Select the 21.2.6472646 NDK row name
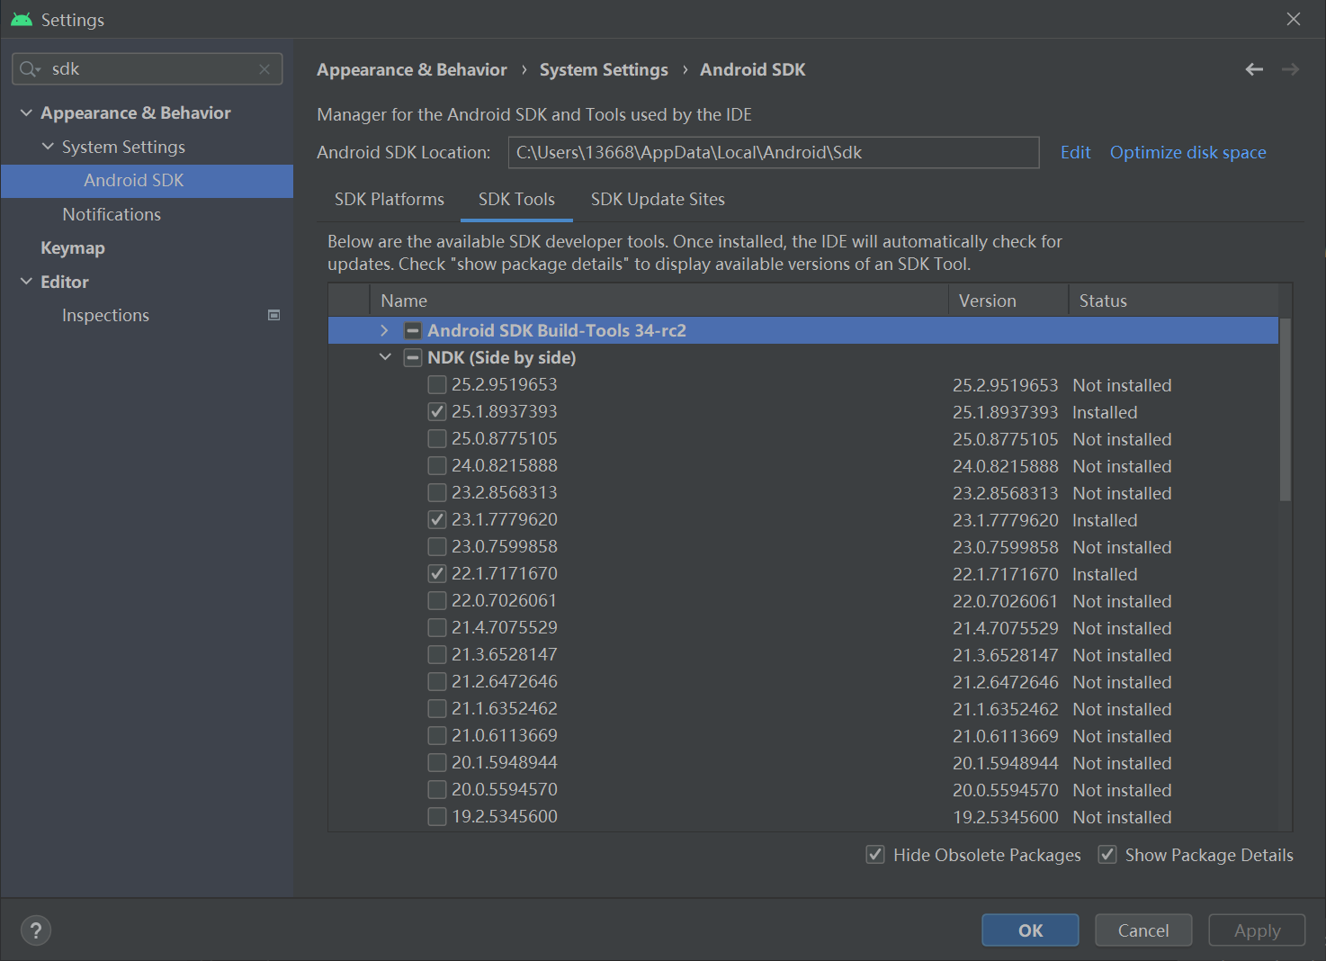Viewport: 1326px width, 961px height. (x=504, y=681)
